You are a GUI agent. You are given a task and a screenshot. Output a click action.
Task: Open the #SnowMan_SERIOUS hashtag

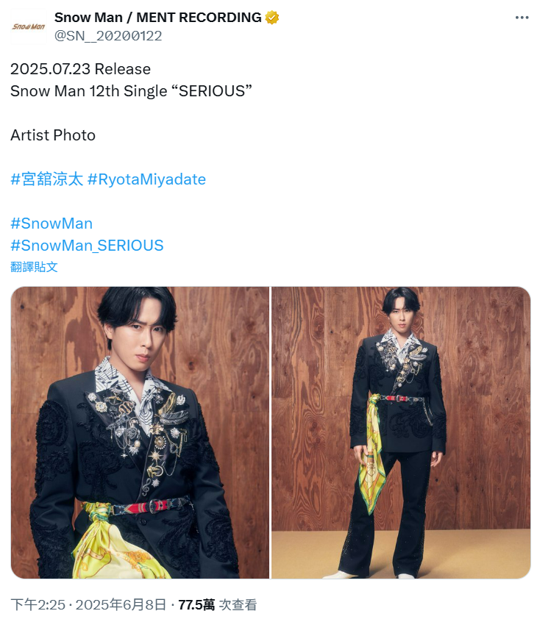87,246
